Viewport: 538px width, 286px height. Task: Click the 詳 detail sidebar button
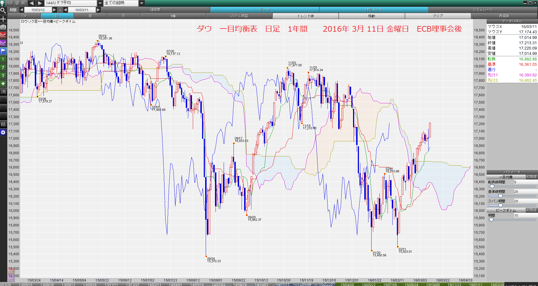(x=3, y=100)
